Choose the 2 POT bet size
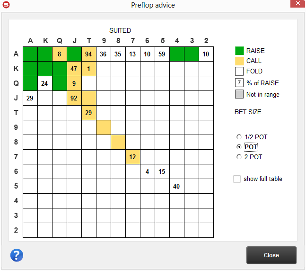Viewport: 306px width, 271px height. pos(239,157)
